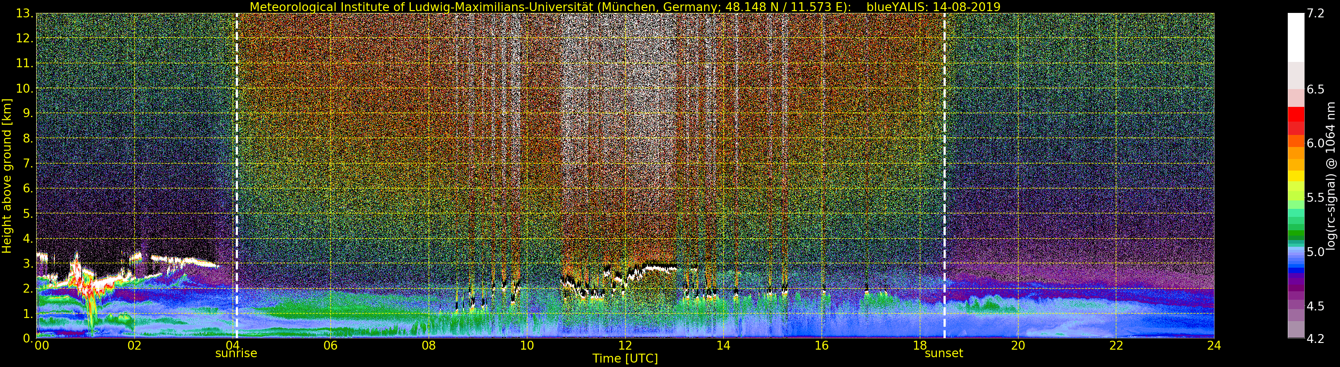Image resolution: width=1340 pixels, height=367 pixels.
Task: Click the 4.2 colorbar tick value
Action: [1315, 338]
